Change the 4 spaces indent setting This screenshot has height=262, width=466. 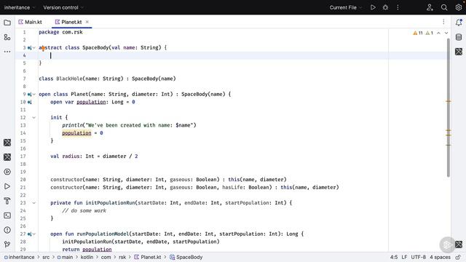click(x=440, y=257)
